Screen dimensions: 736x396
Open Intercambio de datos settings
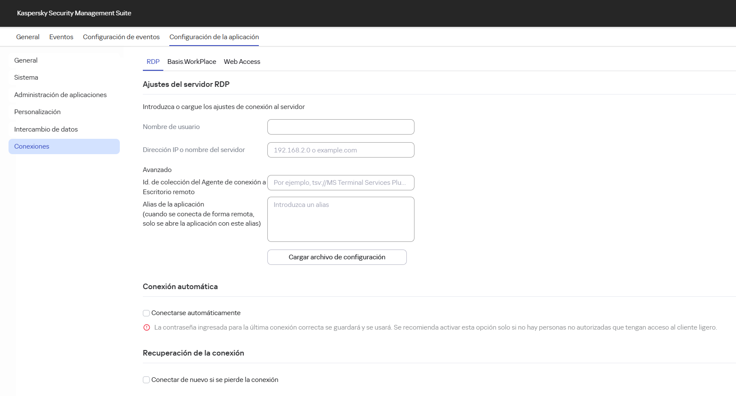pyautogui.click(x=46, y=129)
